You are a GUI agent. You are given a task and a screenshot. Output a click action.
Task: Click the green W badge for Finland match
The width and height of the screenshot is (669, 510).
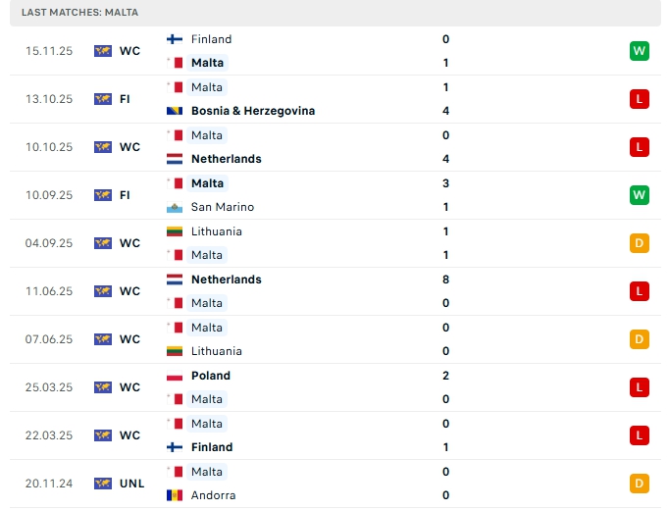[x=640, y=51]
